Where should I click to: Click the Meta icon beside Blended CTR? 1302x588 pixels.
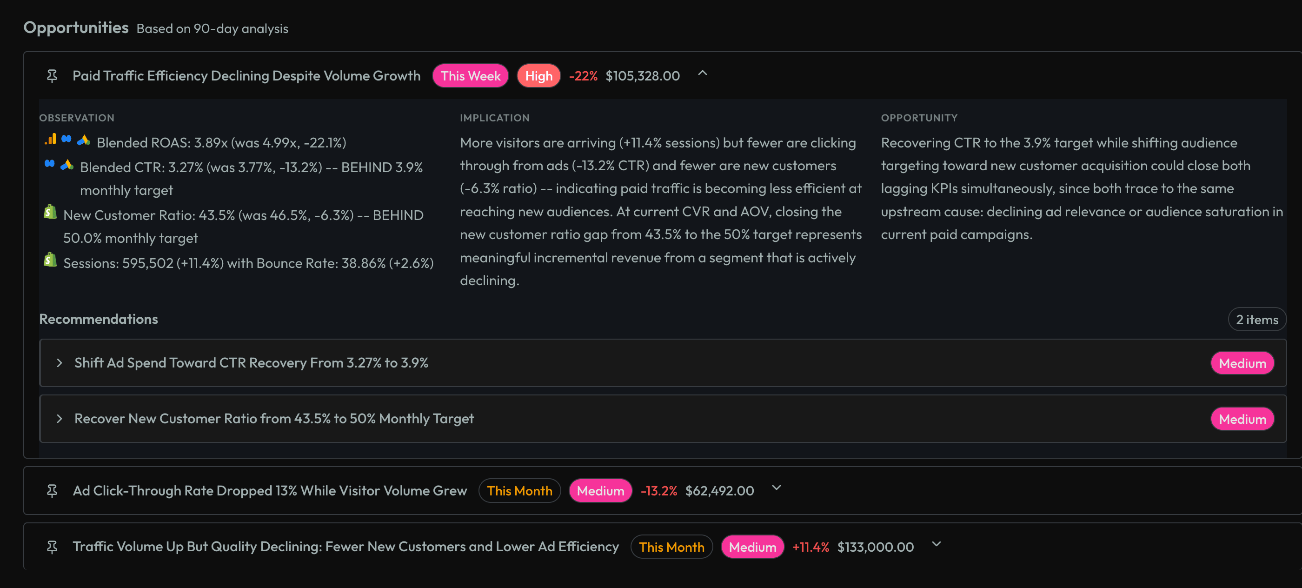point(50,164)
